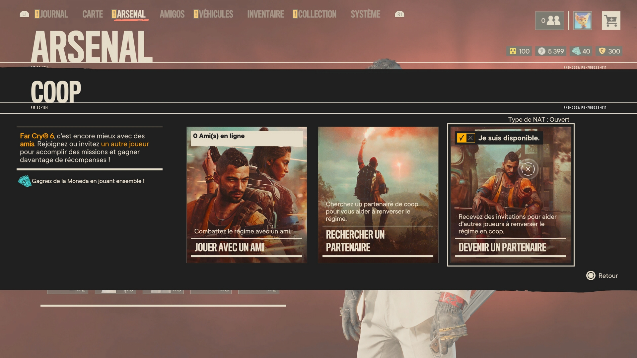Click the depleted uranium 100 counter
Image resolution: width=637 pixels, height=358 pixels.
click(519, 51)
